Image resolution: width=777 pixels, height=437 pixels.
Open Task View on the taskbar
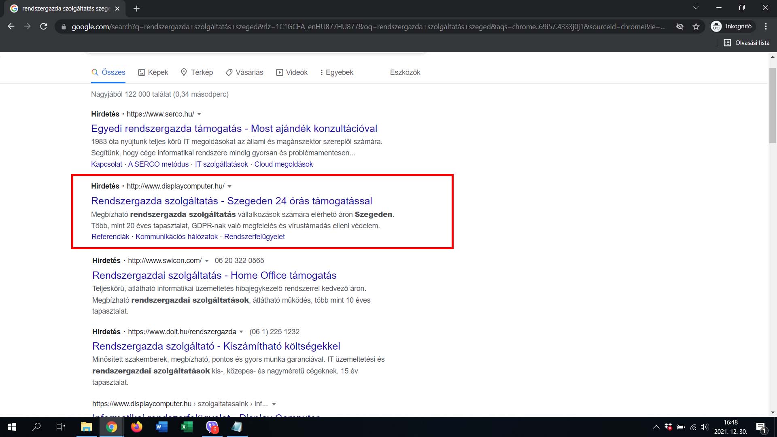61,427
